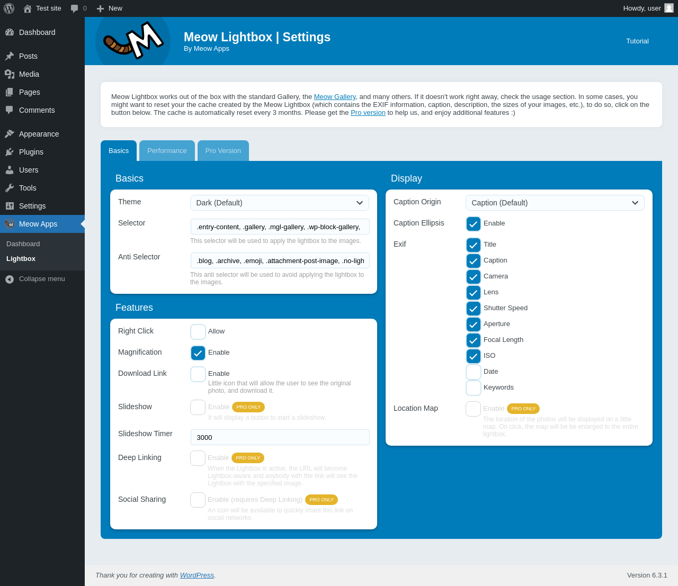Viewport: 678px width, 586px height.
Task: Click the Meow Apps cat icon
Action: coord(10,224)
